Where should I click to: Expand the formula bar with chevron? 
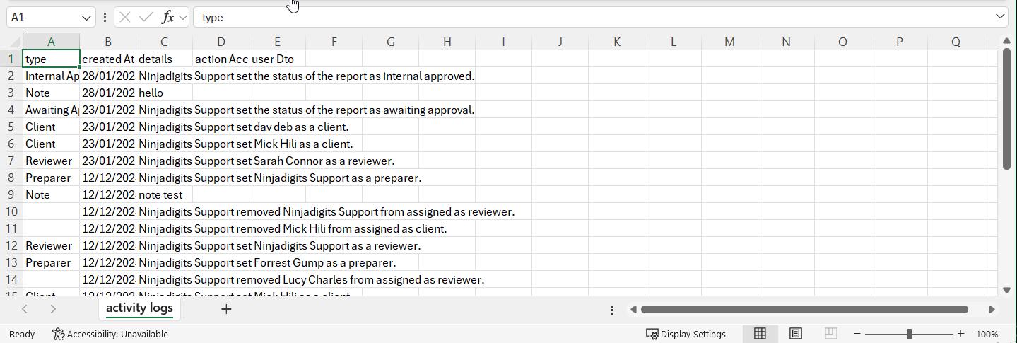(x=999, y=17)
